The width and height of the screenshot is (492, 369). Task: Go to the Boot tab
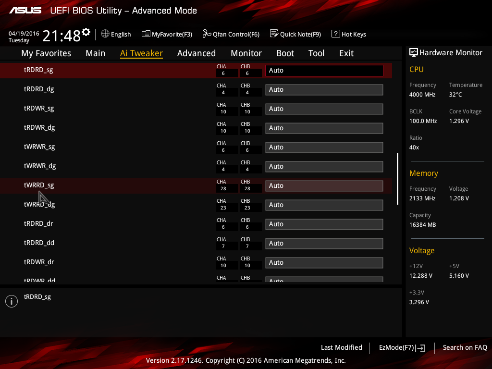point(285,53)
